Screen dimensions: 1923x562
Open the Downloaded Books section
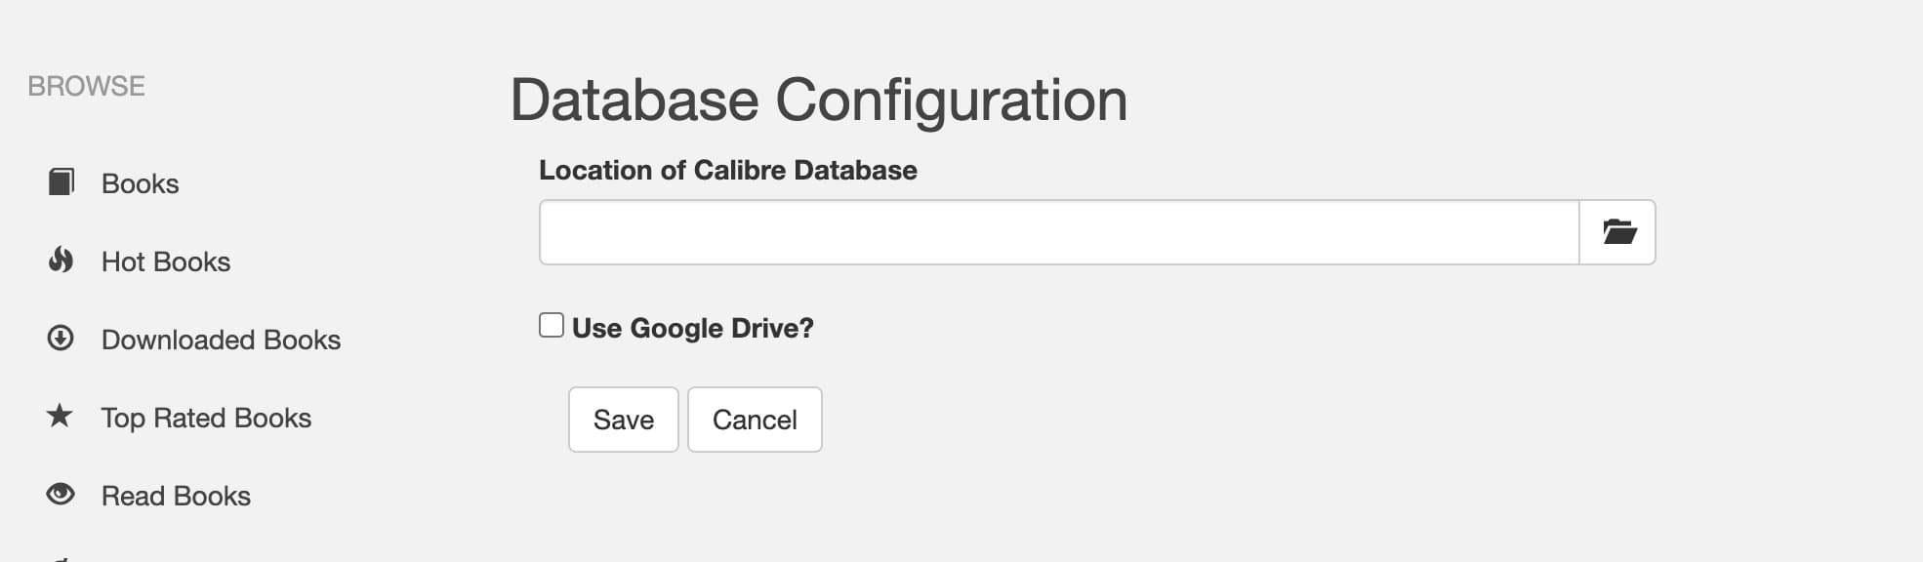pos(221,340)
